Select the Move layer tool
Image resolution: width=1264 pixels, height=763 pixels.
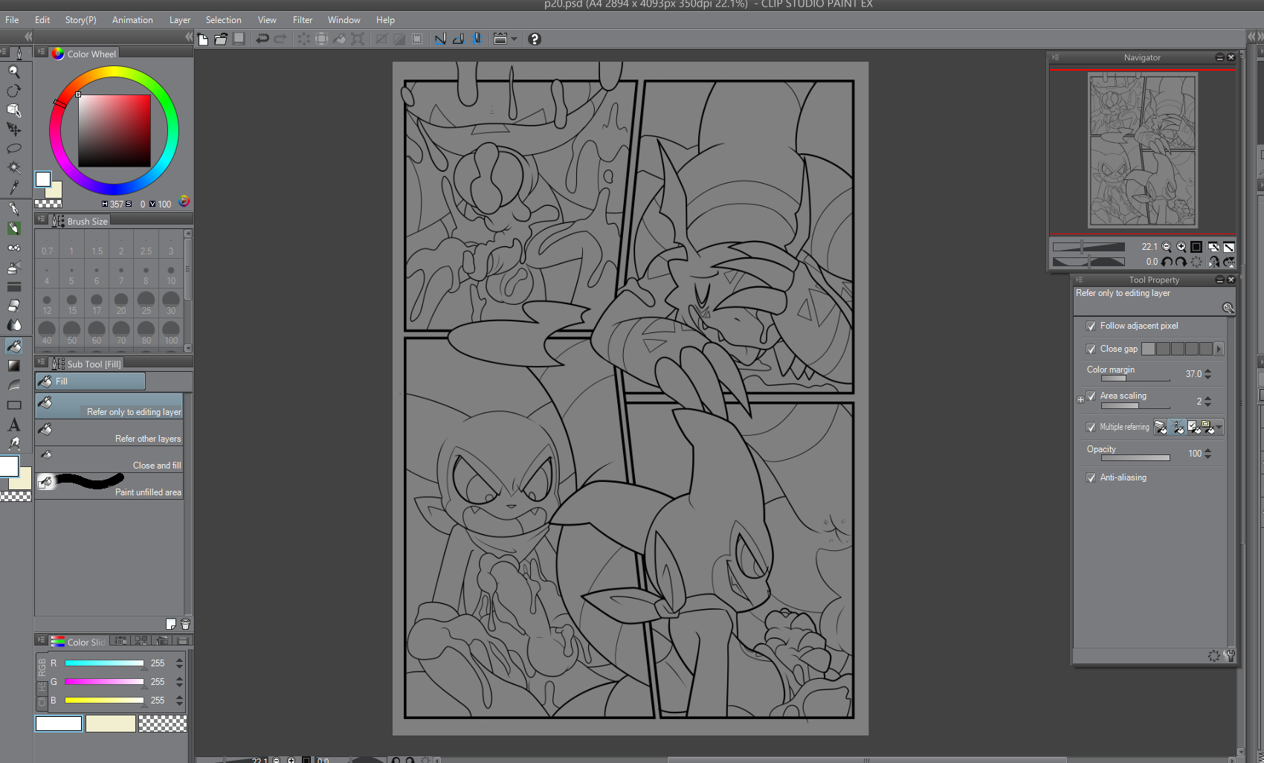pos(13,129)
